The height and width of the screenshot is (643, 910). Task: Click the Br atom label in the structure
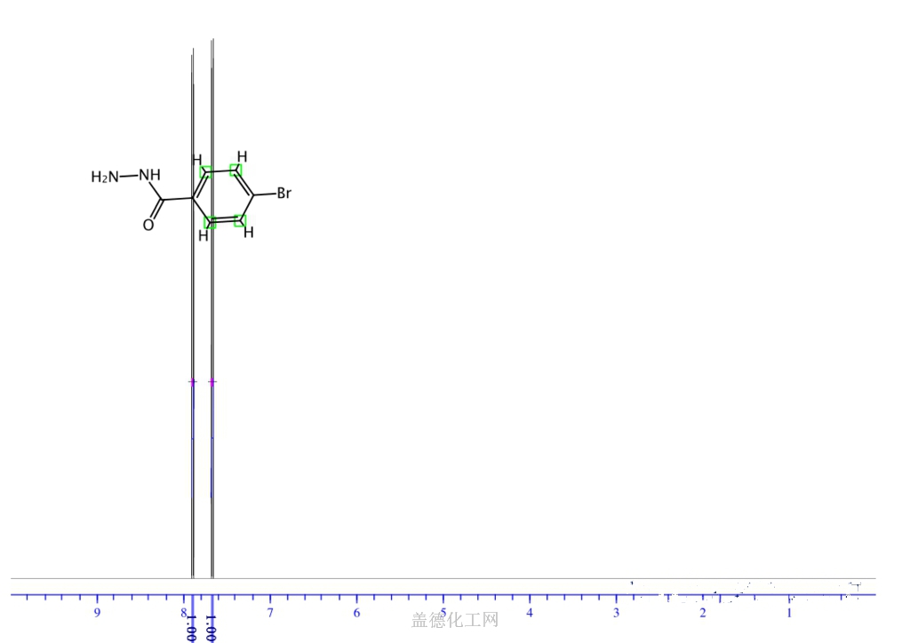(283, 193)
